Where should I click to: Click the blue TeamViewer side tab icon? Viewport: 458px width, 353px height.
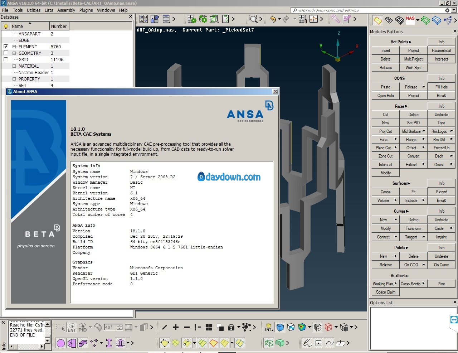point(454,320)
